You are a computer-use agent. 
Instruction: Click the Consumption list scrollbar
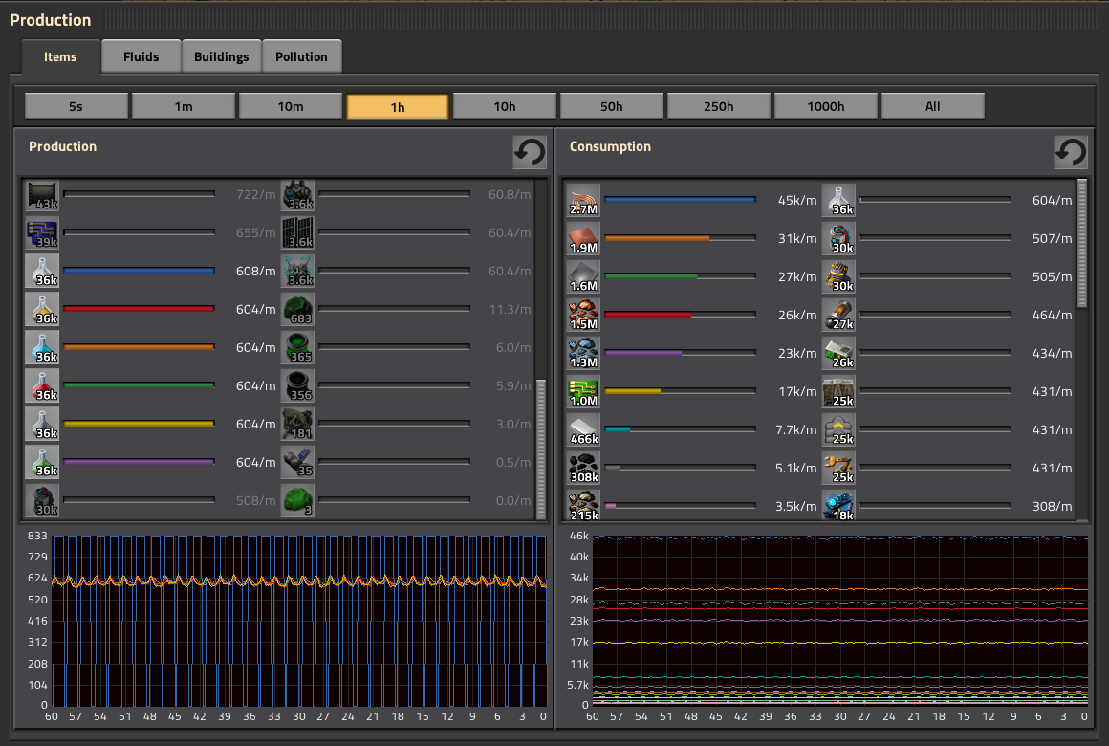[1081, 244]
